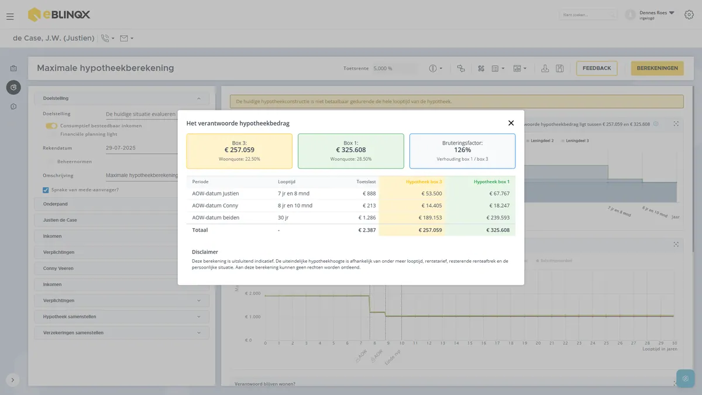
Task: Click the flow route toolbar icon
Action: (x=461, y=68)
